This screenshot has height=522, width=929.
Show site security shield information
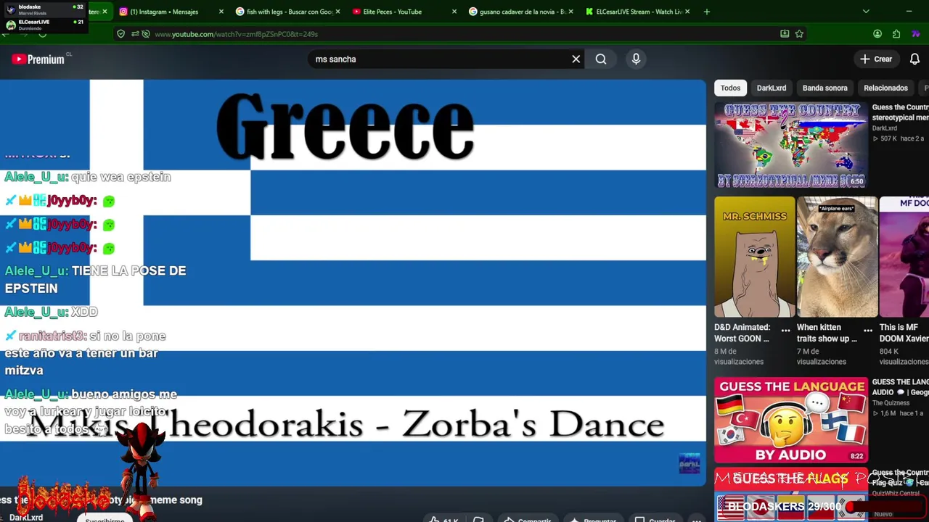(x=121, y=34)
